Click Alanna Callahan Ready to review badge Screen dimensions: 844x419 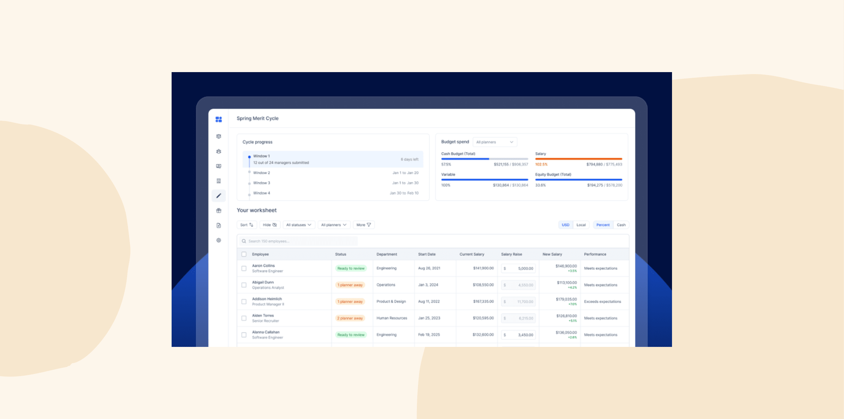(x=351, y=335)
